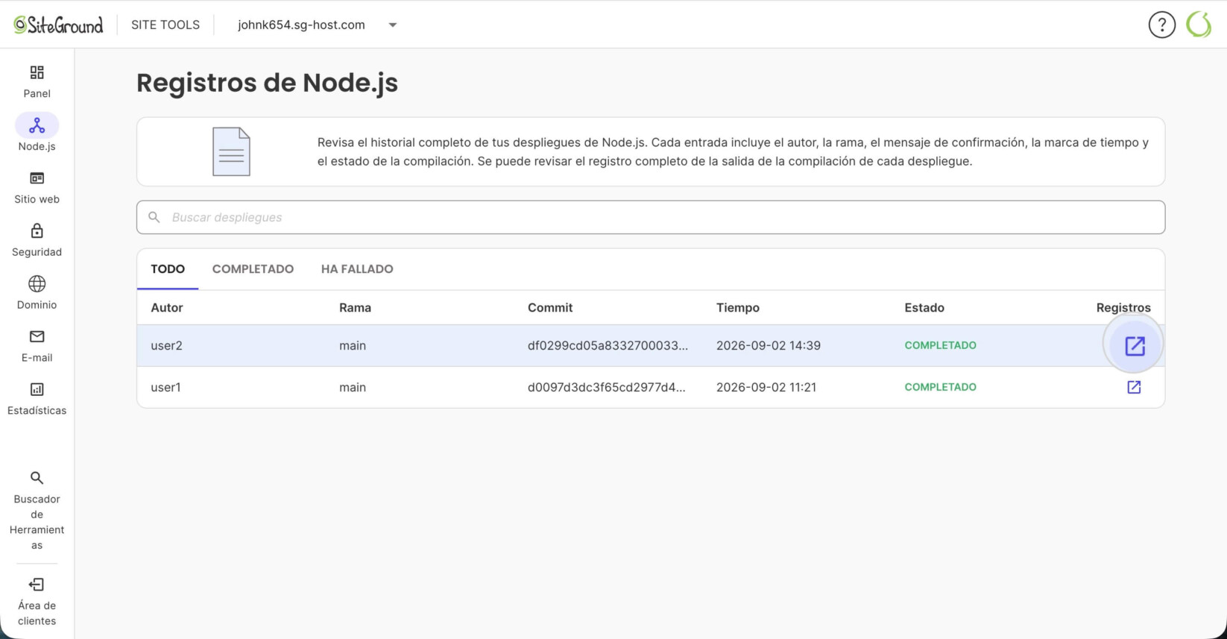The image size is (1227, 639).
Task: Open logs for user1 deployment
Action: 1134,387
